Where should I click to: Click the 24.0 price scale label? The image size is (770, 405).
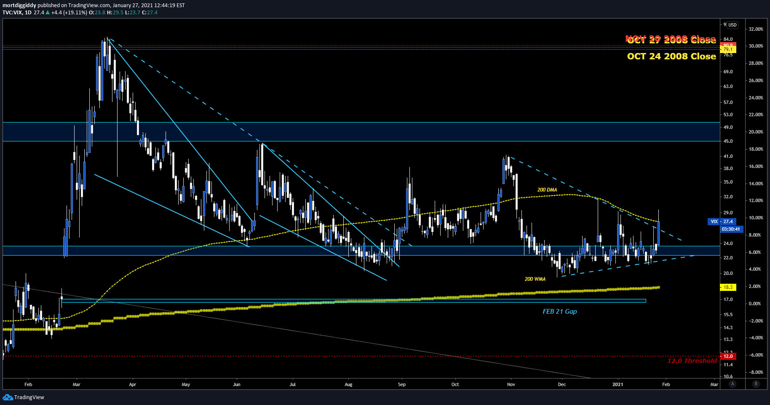728,243
